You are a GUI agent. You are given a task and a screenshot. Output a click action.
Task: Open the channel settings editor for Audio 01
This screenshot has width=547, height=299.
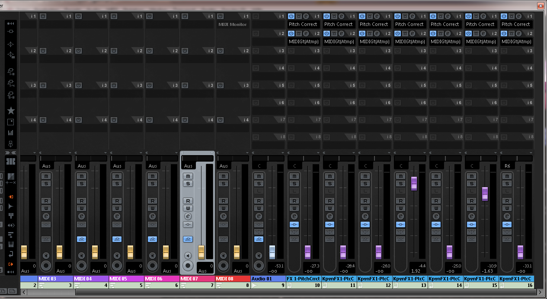click(259, 216)
